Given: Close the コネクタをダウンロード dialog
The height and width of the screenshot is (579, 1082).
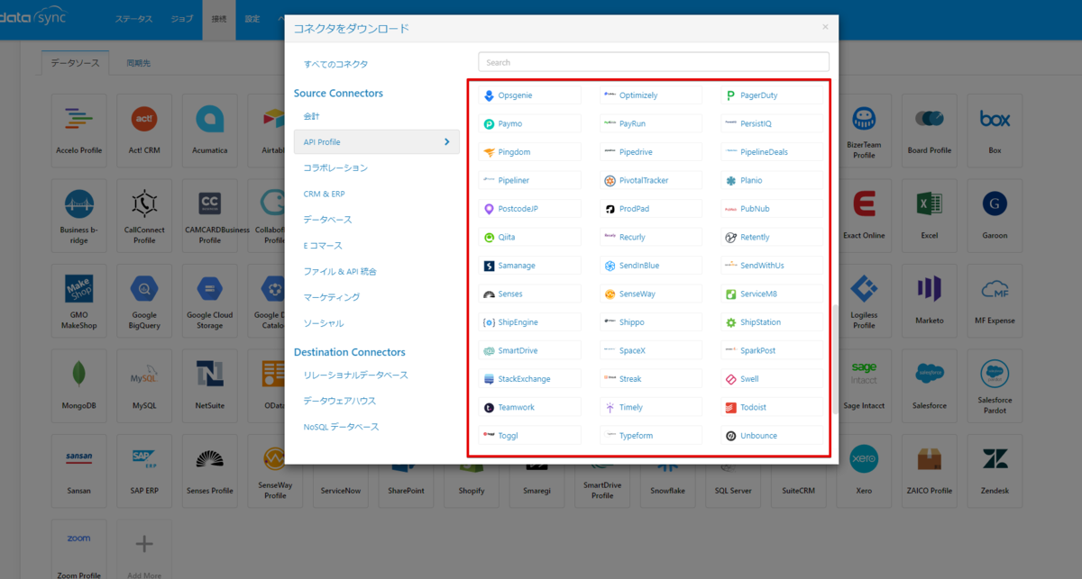Looking at the screenshot, I should pos(825,27).
